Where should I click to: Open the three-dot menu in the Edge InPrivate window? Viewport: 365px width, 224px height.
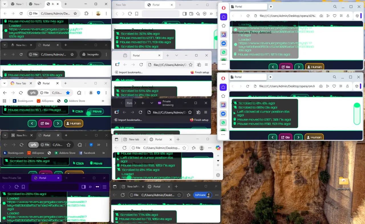(217, 195)
